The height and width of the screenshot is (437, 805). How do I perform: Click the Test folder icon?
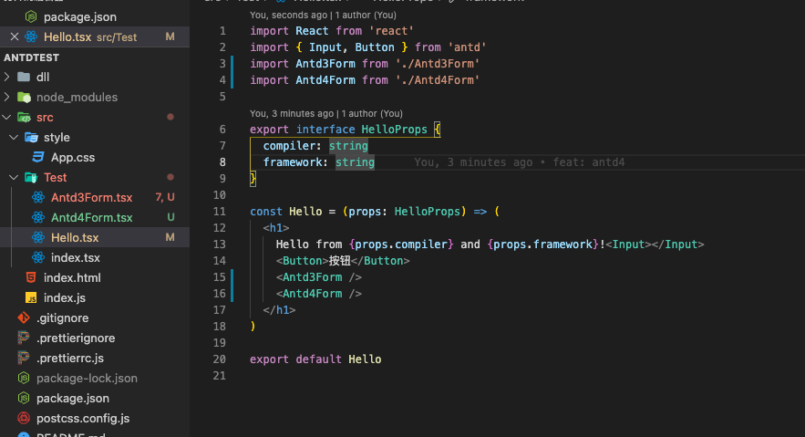[x=31, y=177]
